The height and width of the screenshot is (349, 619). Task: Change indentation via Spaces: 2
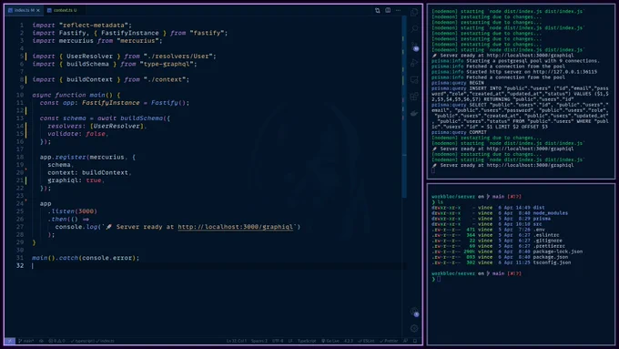[259, 341]
